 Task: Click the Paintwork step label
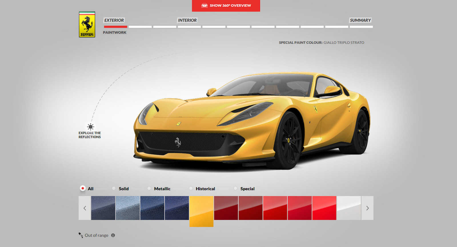click(x=115, y=32)
